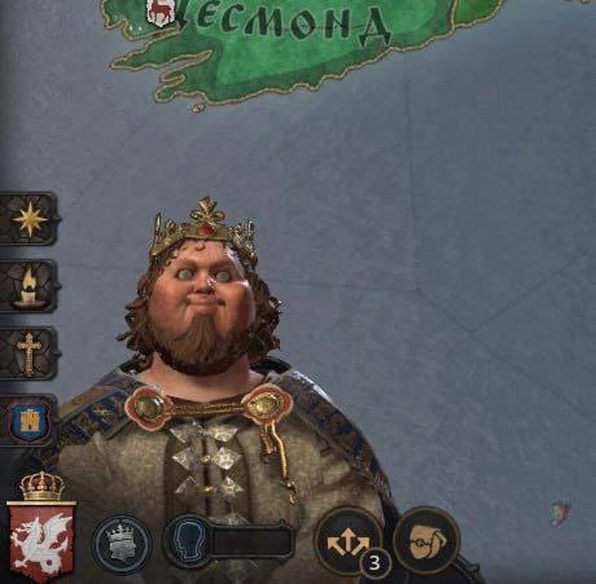Click the crowned king's portrait face
The height and width of the screenshot is (584, 596).
pos(205,289)
